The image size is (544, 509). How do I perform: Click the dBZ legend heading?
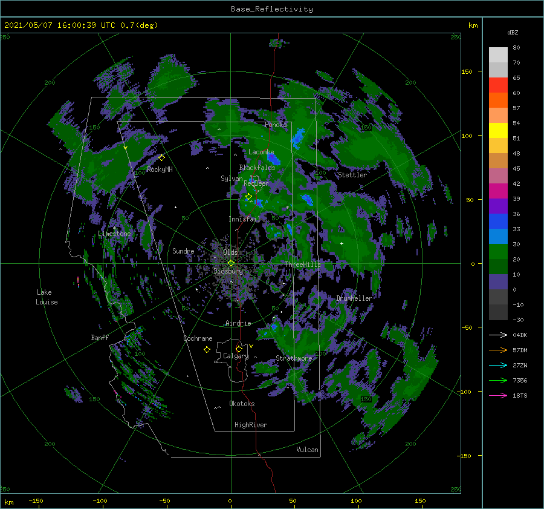tap(513, 33)
